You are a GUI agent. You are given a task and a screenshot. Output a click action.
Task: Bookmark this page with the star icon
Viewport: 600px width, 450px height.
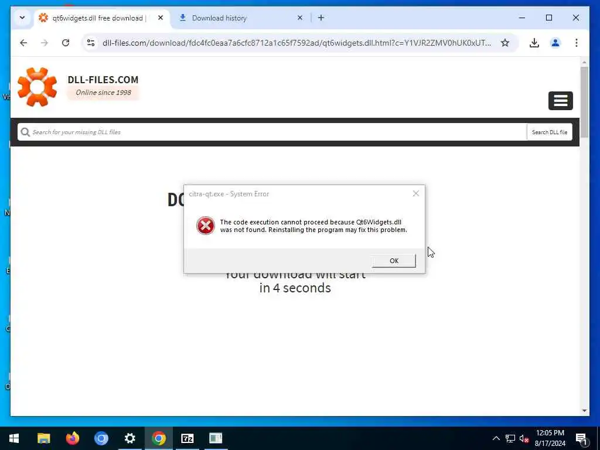[x=505, y=43]
